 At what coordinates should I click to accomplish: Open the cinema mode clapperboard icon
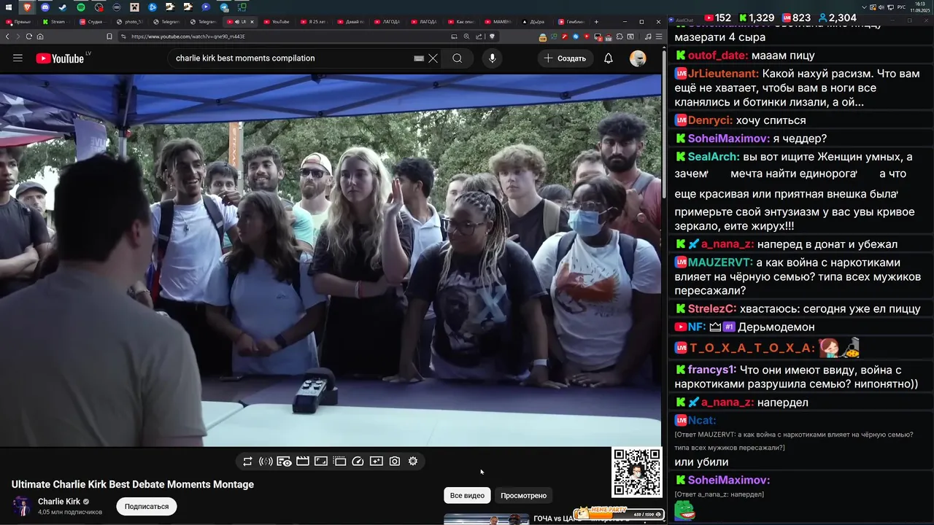(x=303, y=462)
